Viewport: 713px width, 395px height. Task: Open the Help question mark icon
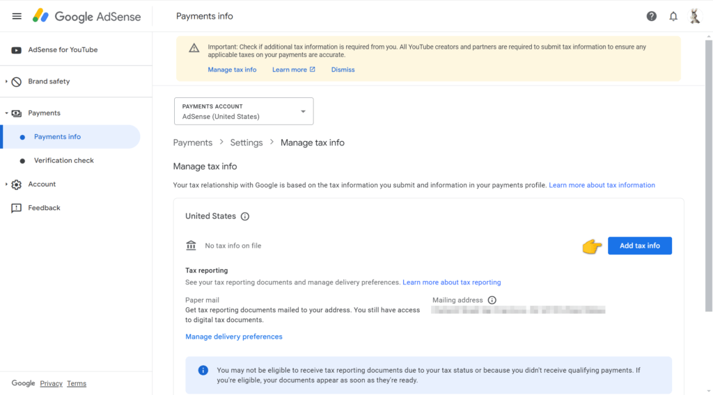(652, 17)
